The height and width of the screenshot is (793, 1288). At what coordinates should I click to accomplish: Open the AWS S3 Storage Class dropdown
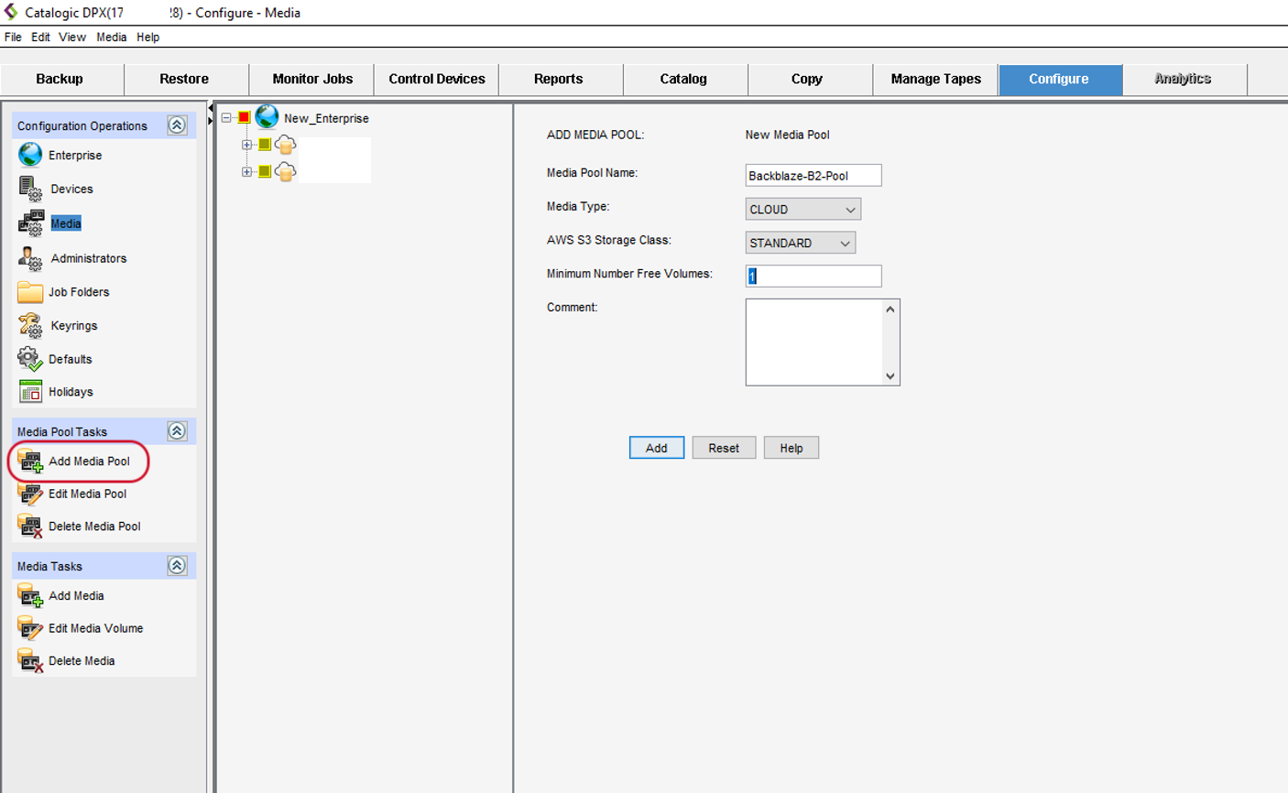coord(800,243)
